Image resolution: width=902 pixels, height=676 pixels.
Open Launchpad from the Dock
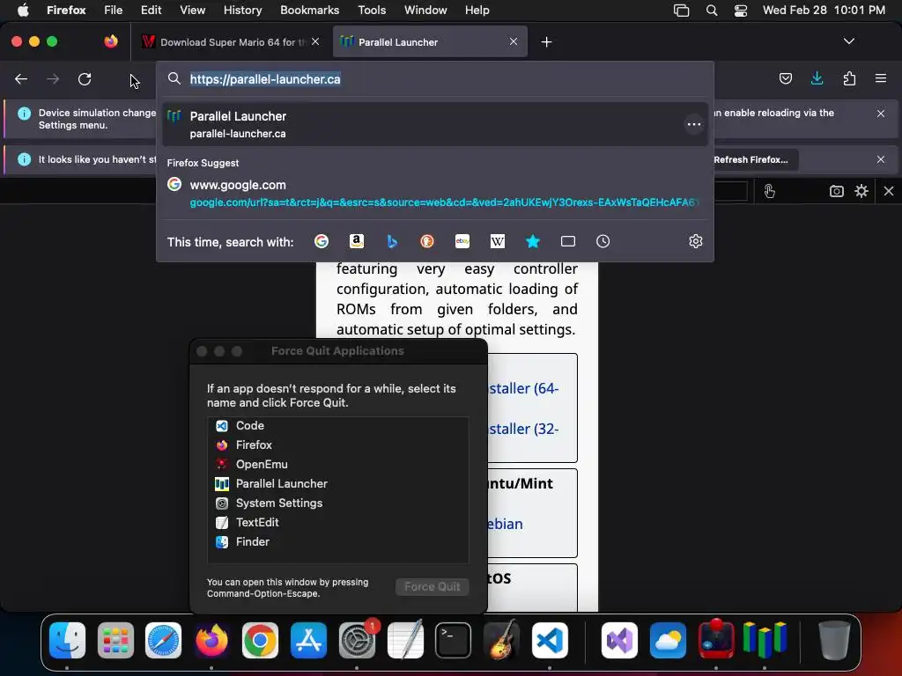pos(115,640)
